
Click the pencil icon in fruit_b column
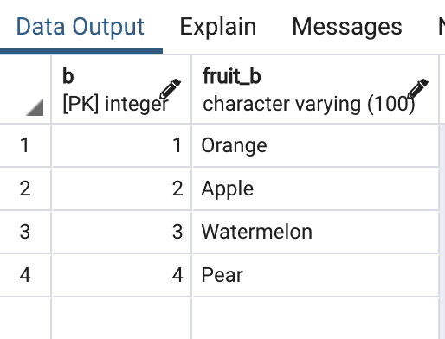(418, 89)
